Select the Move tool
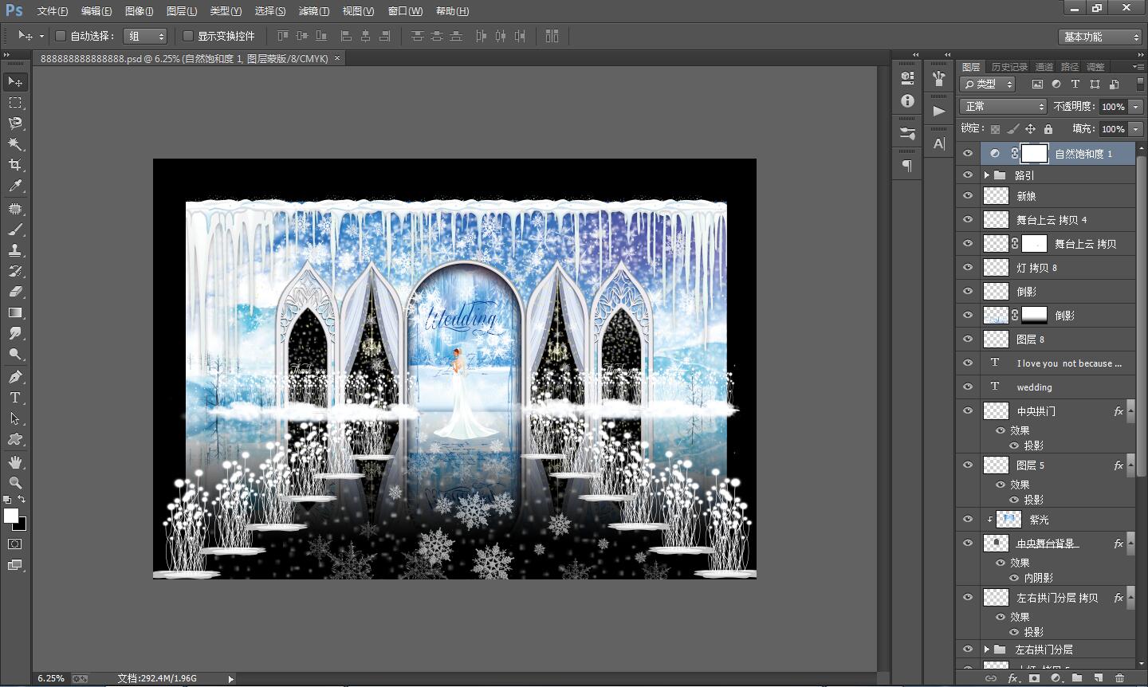Viewport: 1148px width, 687px height. [15, 81]
